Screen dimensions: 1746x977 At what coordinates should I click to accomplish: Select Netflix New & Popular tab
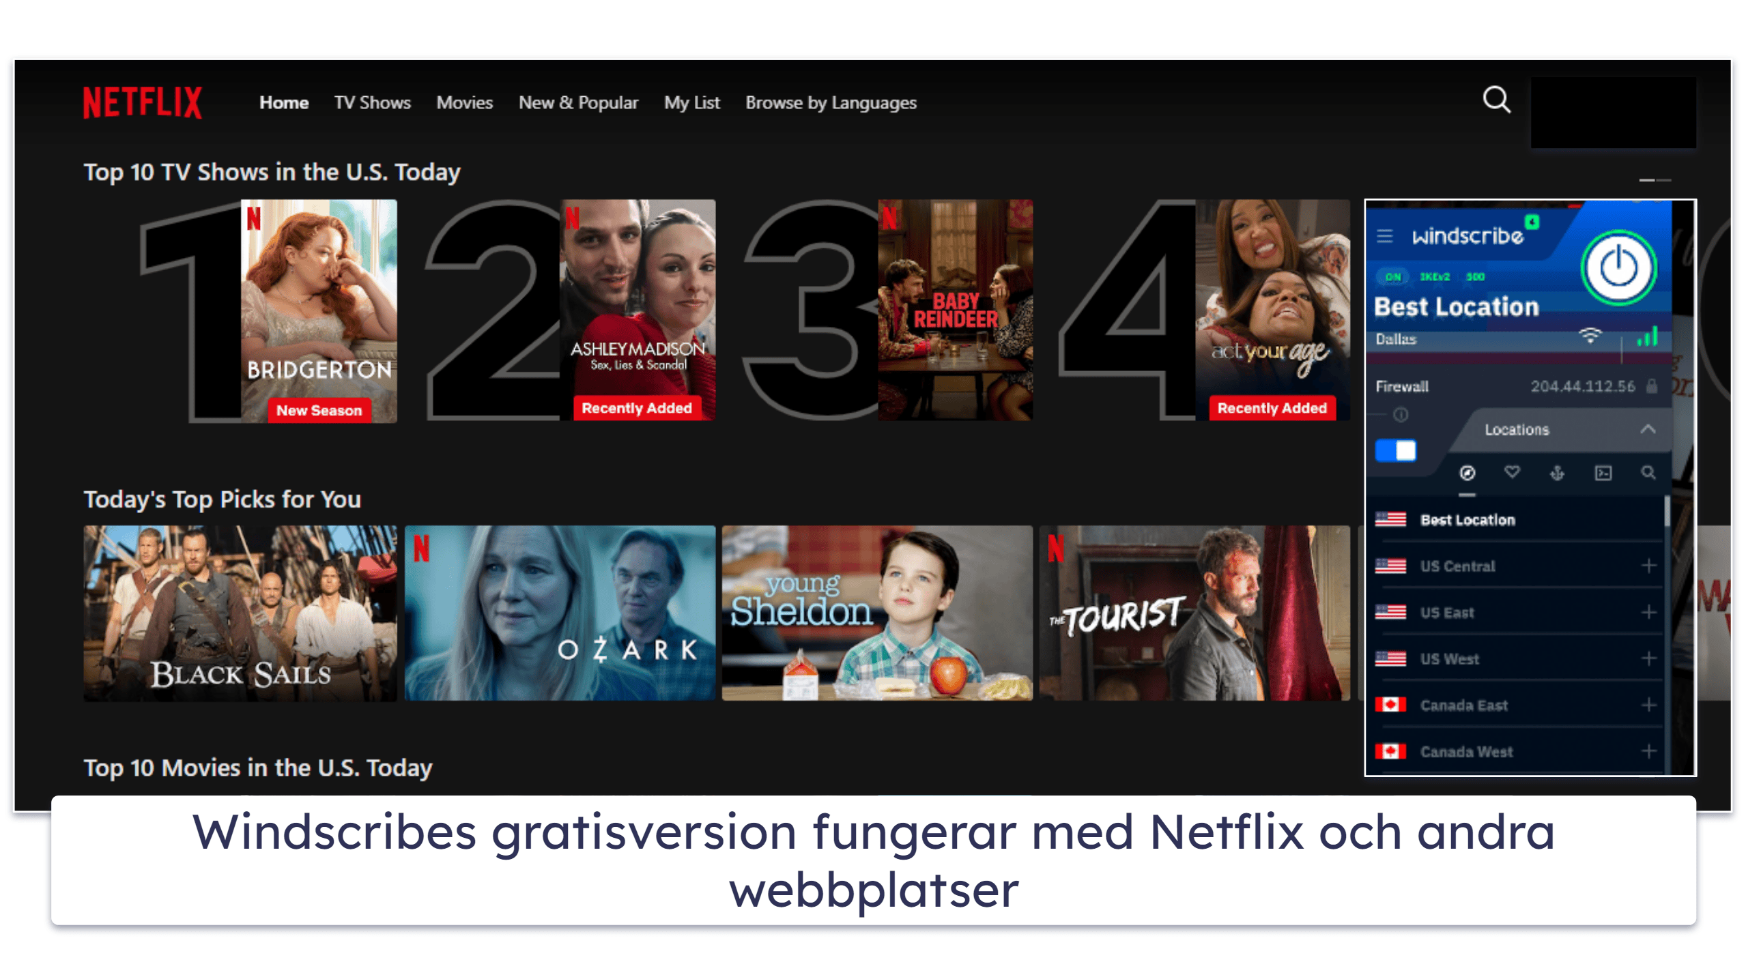(577, 101)
